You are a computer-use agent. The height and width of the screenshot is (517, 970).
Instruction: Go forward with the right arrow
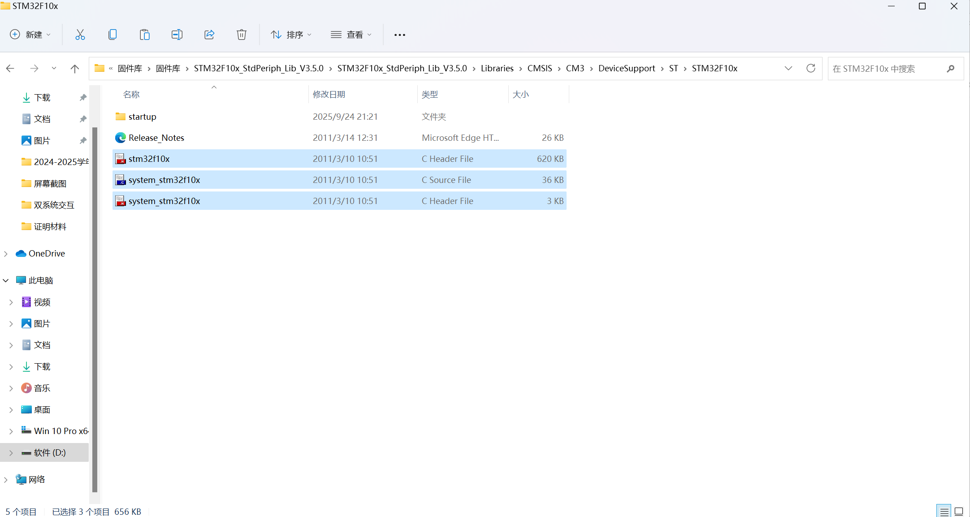click(x=34, y=68)
